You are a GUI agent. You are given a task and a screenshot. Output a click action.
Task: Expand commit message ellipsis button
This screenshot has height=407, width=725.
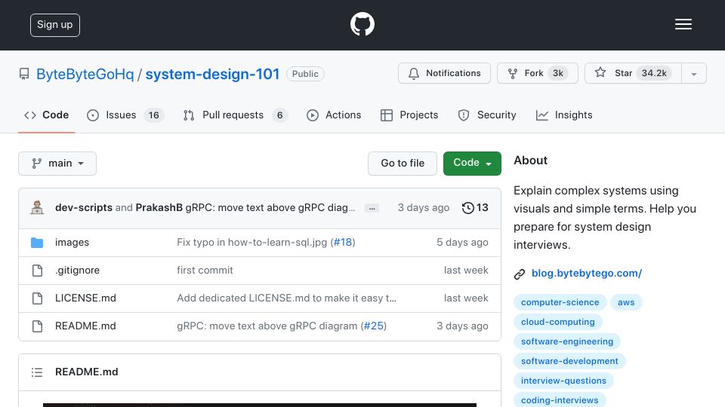tap(372, 208)
